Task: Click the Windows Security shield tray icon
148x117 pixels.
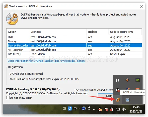Action: [117, 90]
